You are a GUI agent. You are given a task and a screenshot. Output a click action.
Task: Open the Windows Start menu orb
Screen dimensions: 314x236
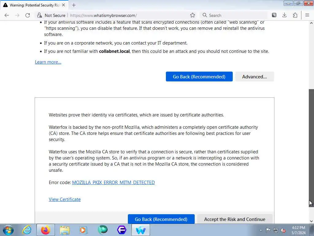click(8, 230)
